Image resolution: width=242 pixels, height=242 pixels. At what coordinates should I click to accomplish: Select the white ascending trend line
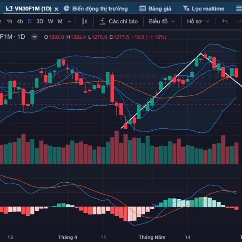pyautogui.click(x=161, y=91)
